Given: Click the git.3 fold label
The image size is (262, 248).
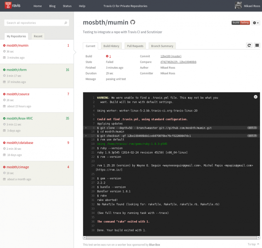Looking at the screenshot, I should 252,136.
